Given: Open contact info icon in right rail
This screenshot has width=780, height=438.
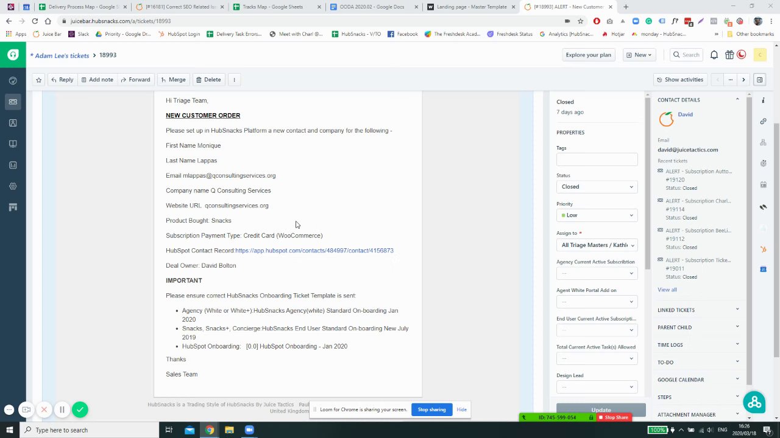Looking at the screenshot, I should 763,100.
